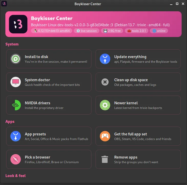Image resolution: width=187 pixels, height=185 pixels.
Task: Click 'You're in the live session' description
Action: click(56, 62)
